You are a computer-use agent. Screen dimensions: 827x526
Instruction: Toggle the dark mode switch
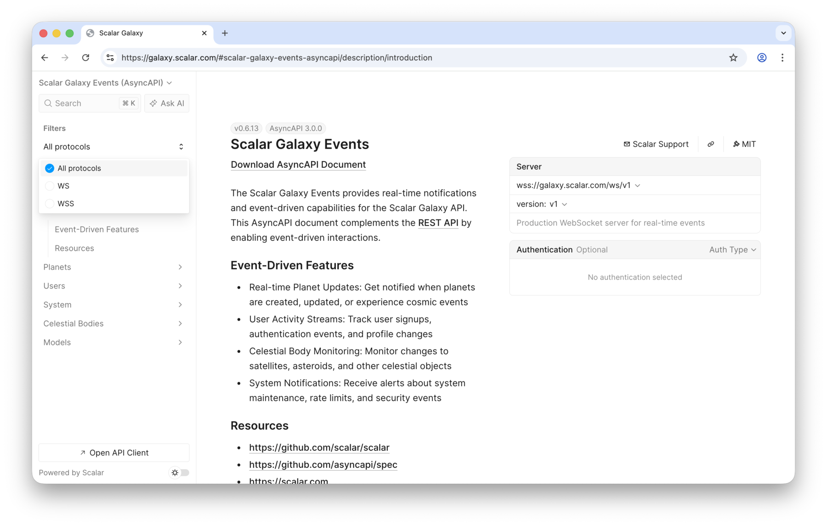coord(180,473)
